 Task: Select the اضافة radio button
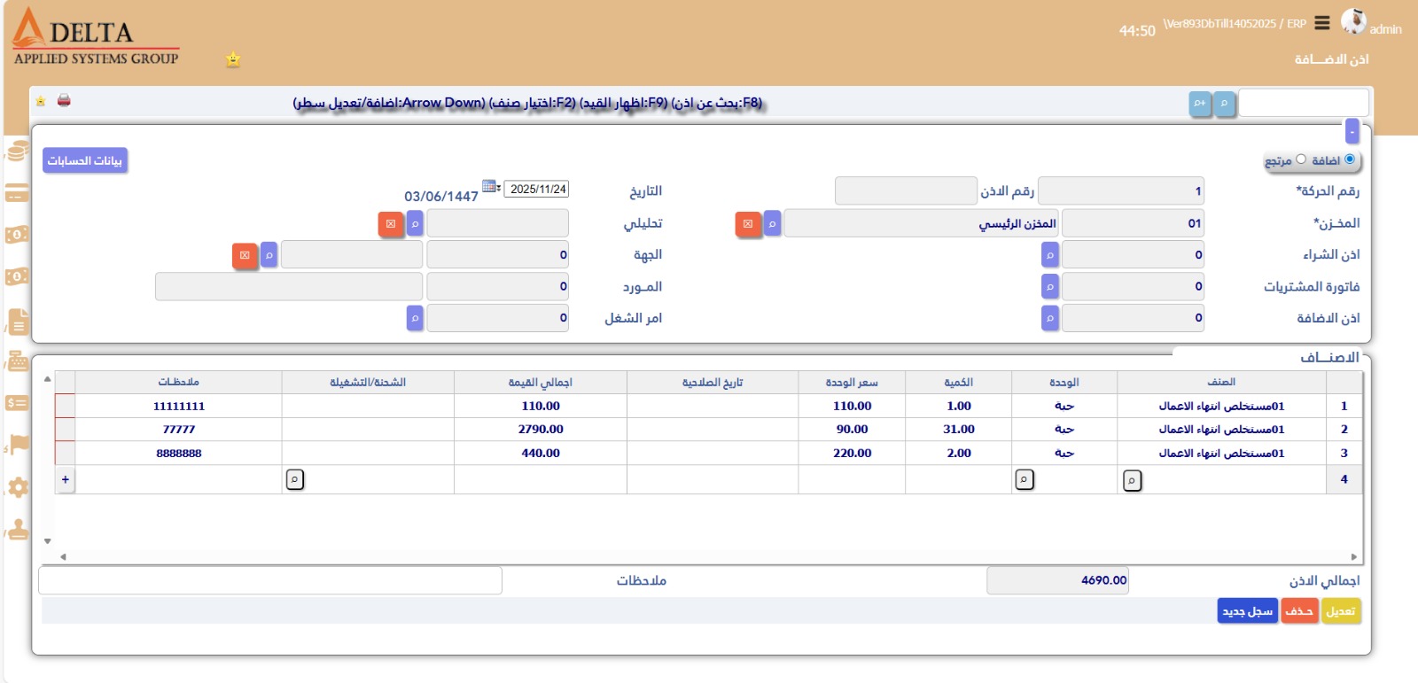[1350, 159]
